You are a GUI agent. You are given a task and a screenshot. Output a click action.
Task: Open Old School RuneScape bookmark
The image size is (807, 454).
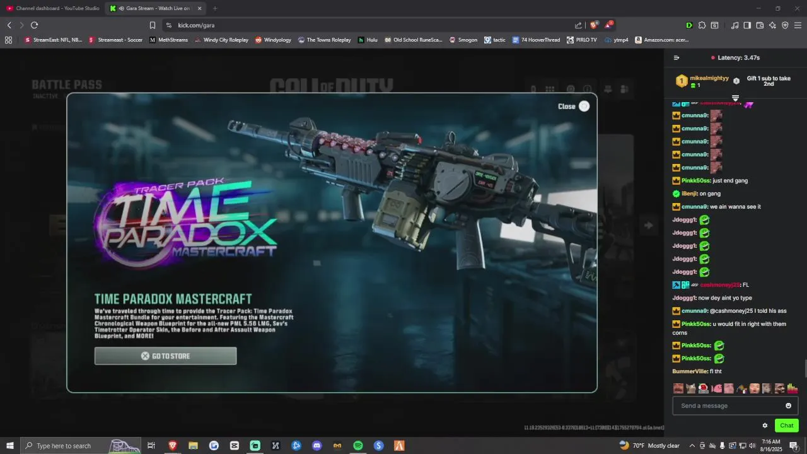click(x=413, y=40)
